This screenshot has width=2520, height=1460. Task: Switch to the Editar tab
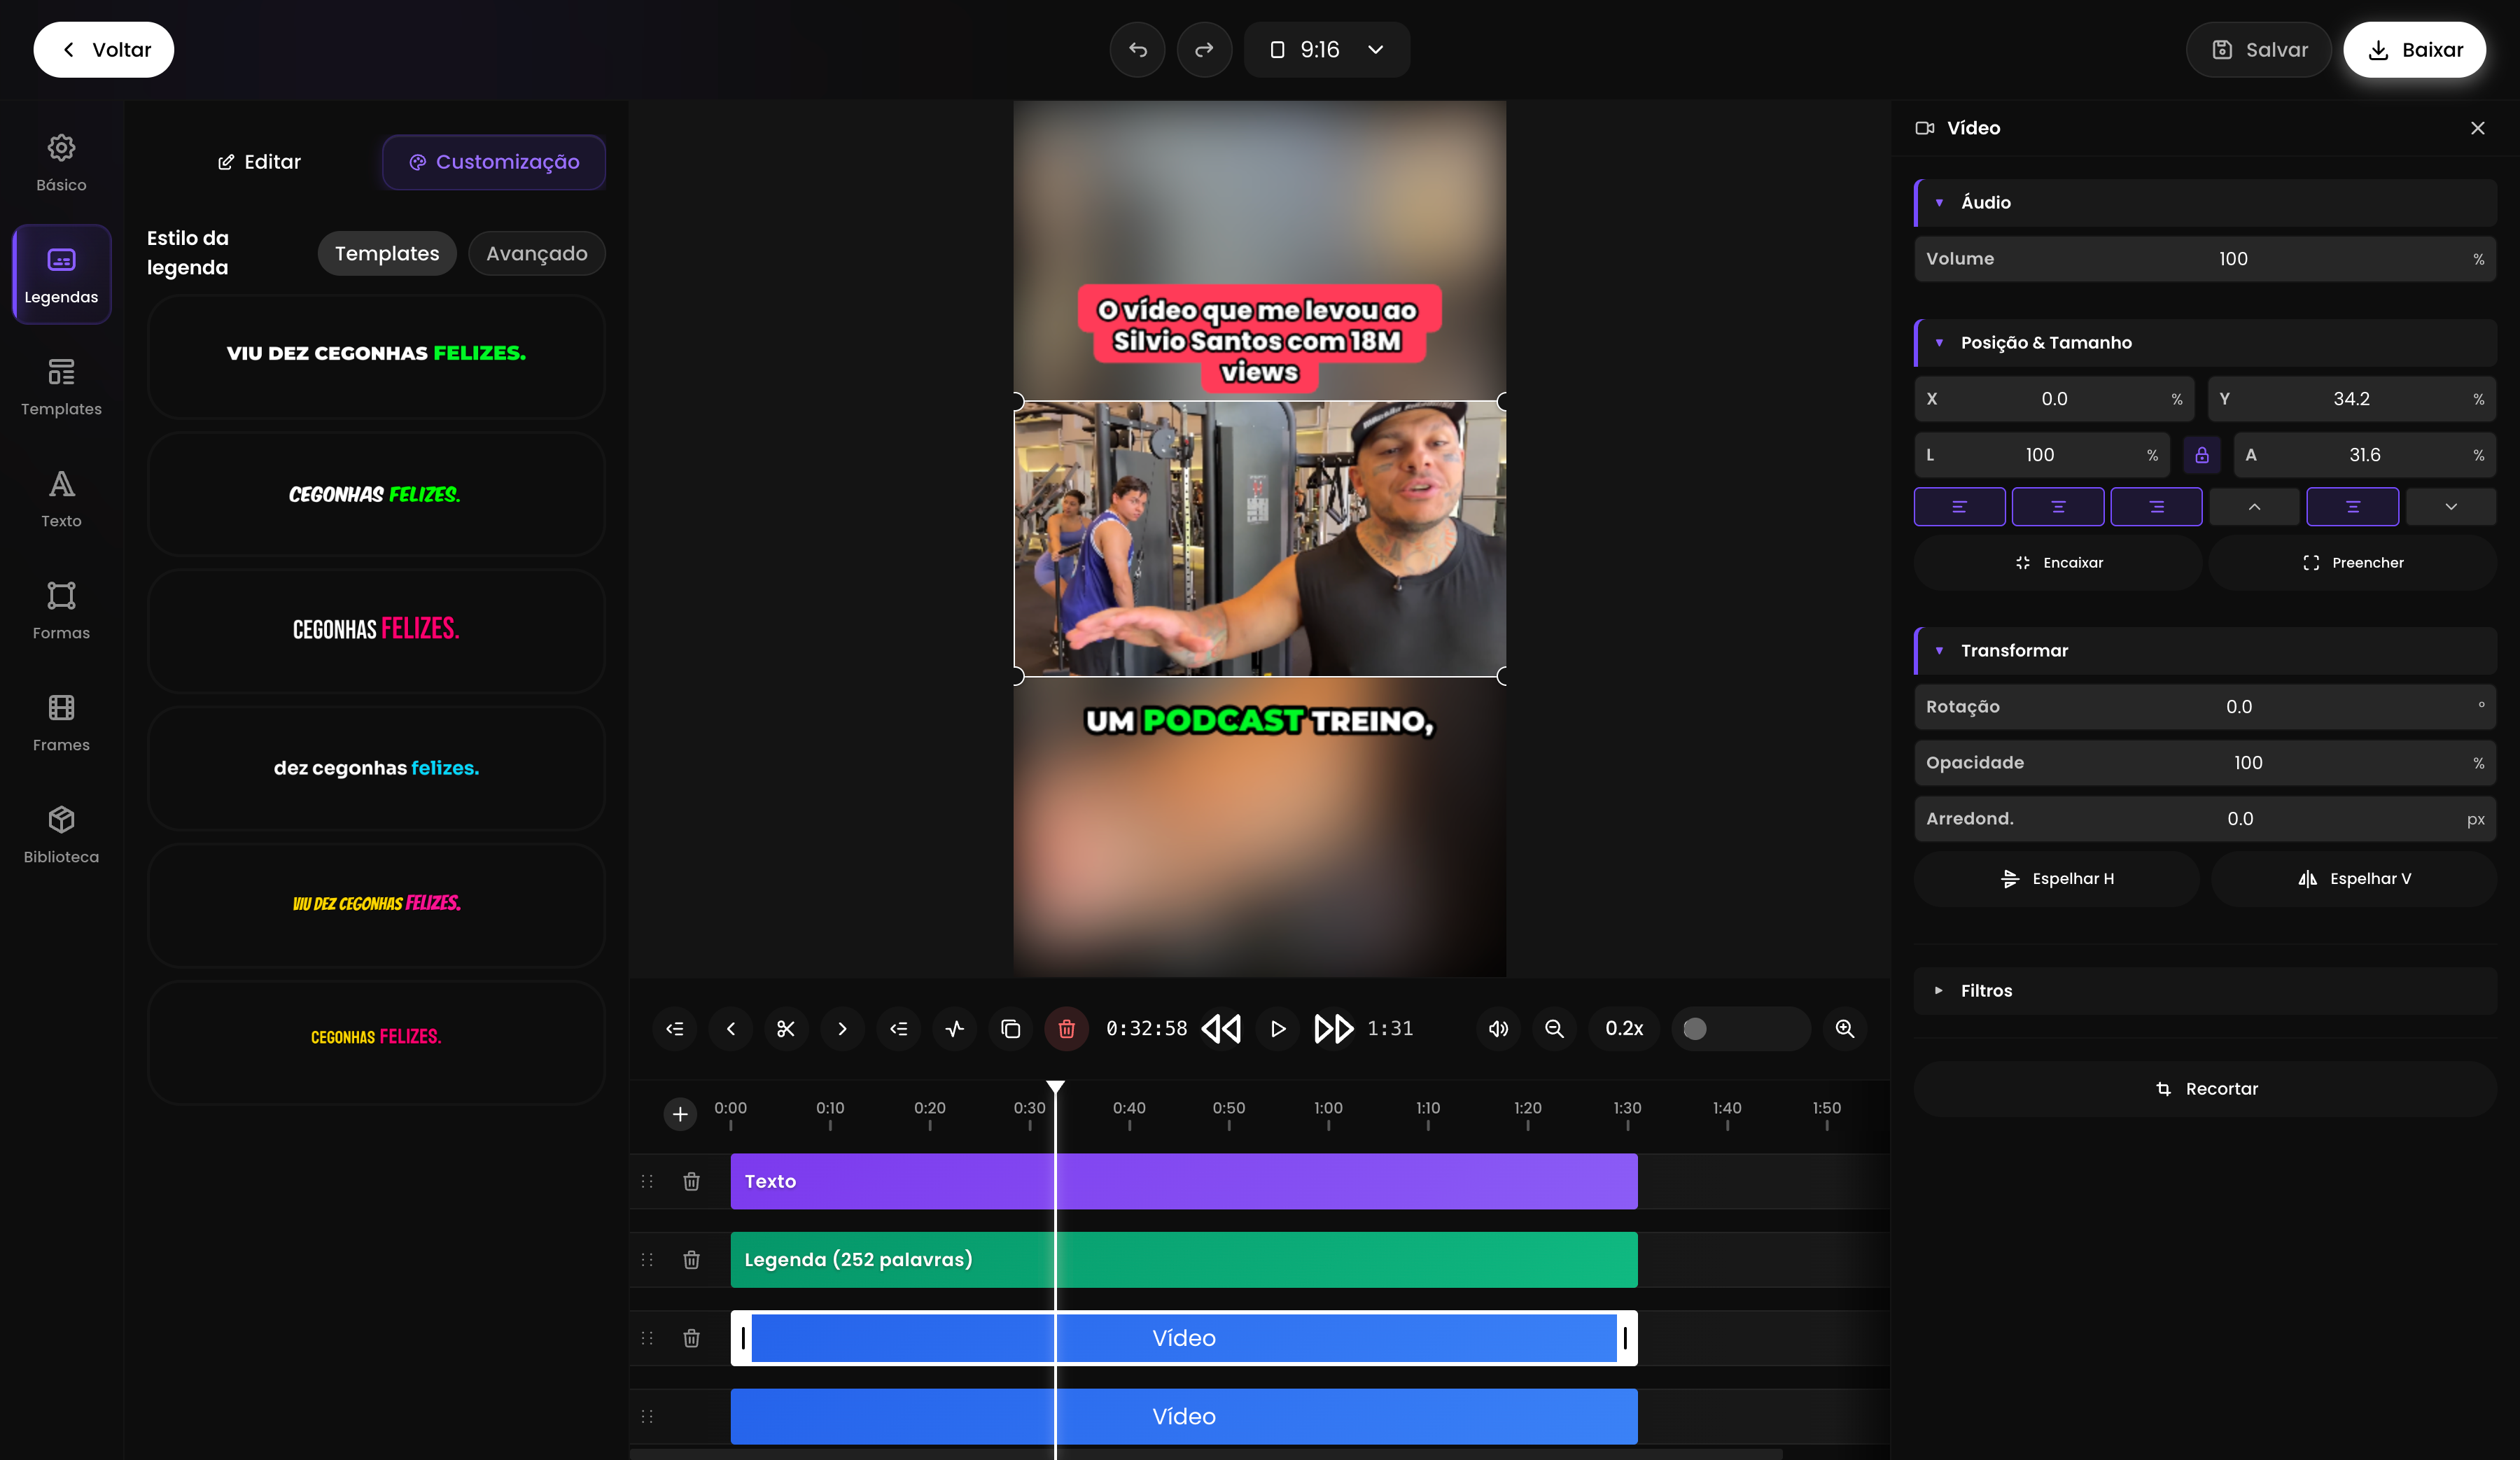pyautogui.click(x=259, y=162)
